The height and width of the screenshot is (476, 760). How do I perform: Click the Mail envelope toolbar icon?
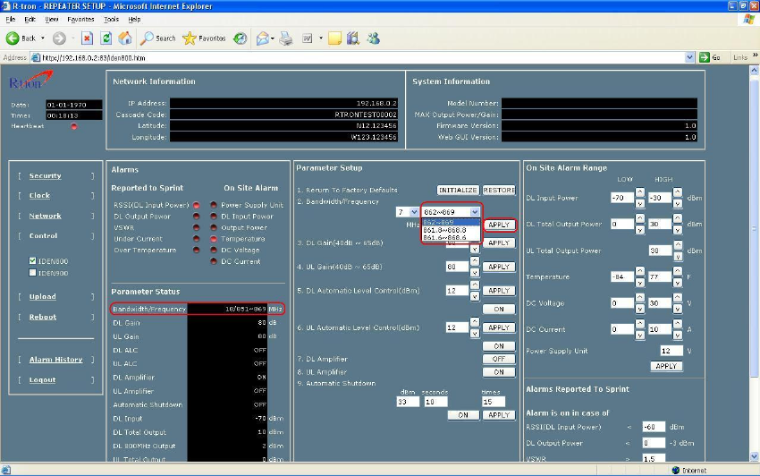coord(264,38)
